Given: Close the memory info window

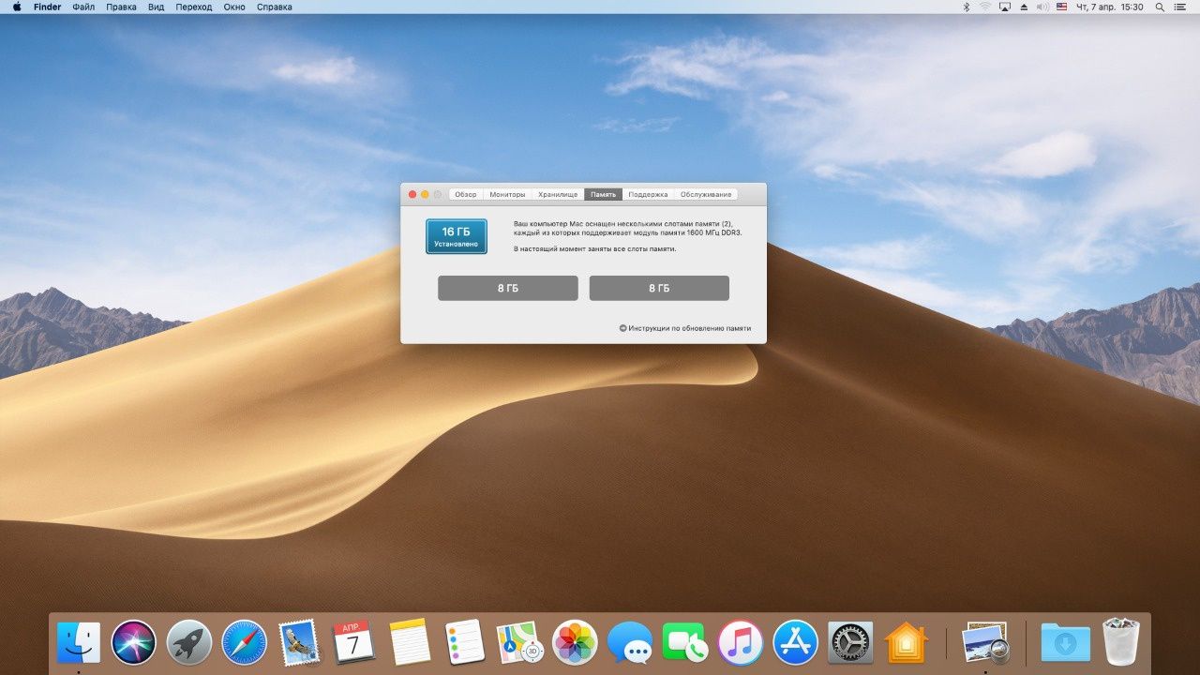Looking at the screenshot, I should (x=412, y=194).
